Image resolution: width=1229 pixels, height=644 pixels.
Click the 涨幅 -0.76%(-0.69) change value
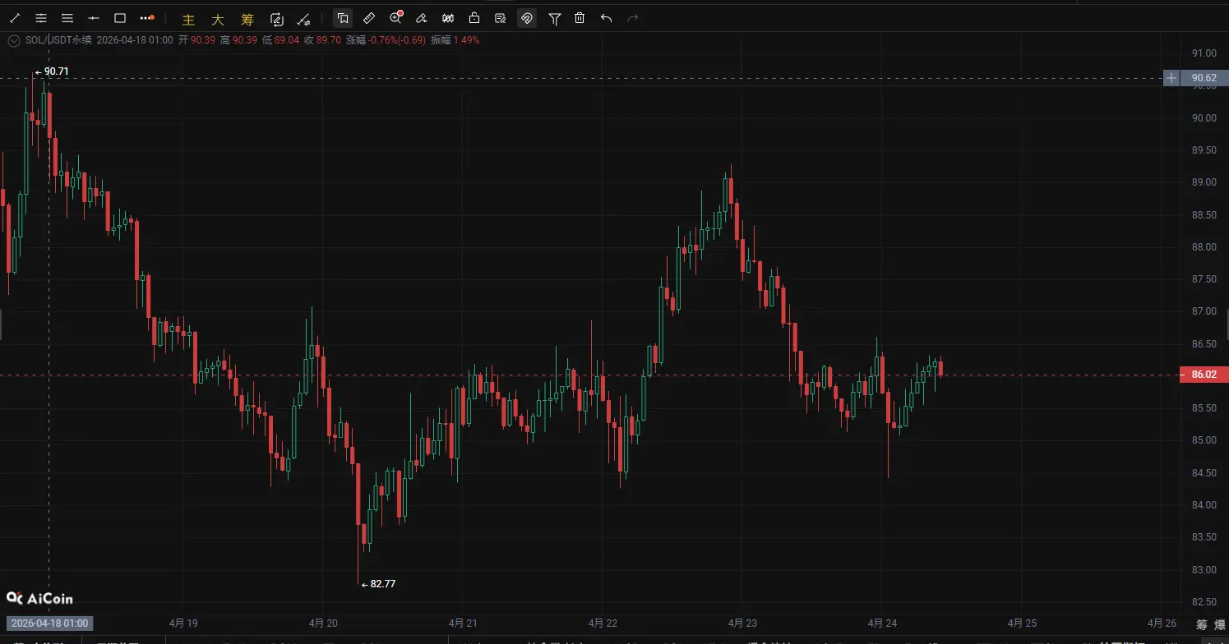[x=386, y=39]
